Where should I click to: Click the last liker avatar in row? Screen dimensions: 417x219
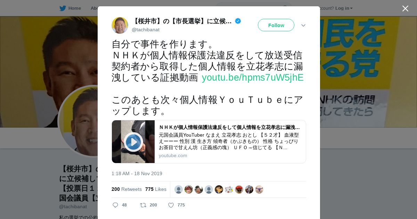(259, 189)
